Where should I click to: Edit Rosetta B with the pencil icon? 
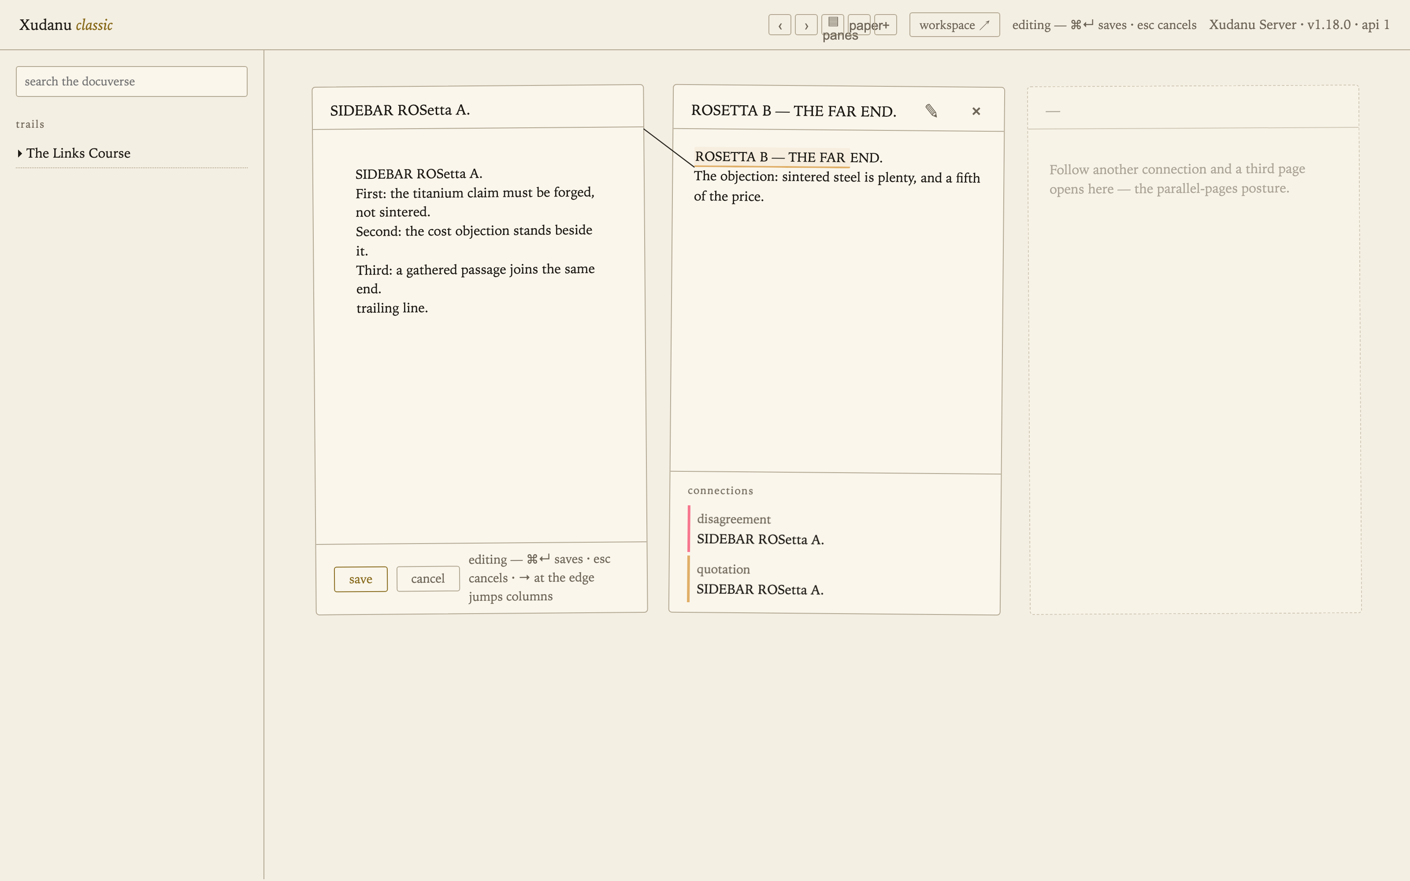click(931, 111)
